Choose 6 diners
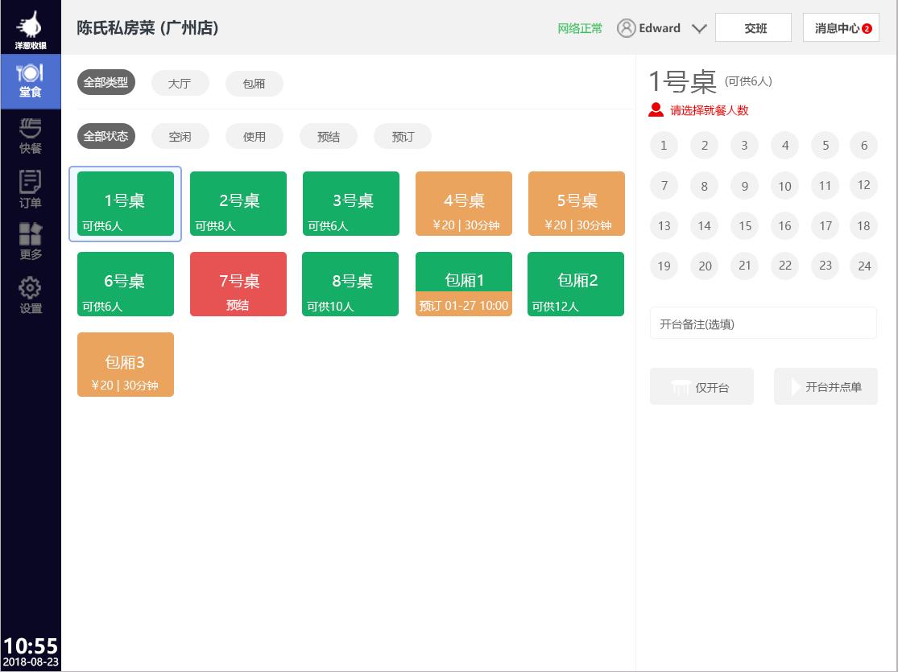The width and height of the screenshot is (898, 672). coord(864,146)
